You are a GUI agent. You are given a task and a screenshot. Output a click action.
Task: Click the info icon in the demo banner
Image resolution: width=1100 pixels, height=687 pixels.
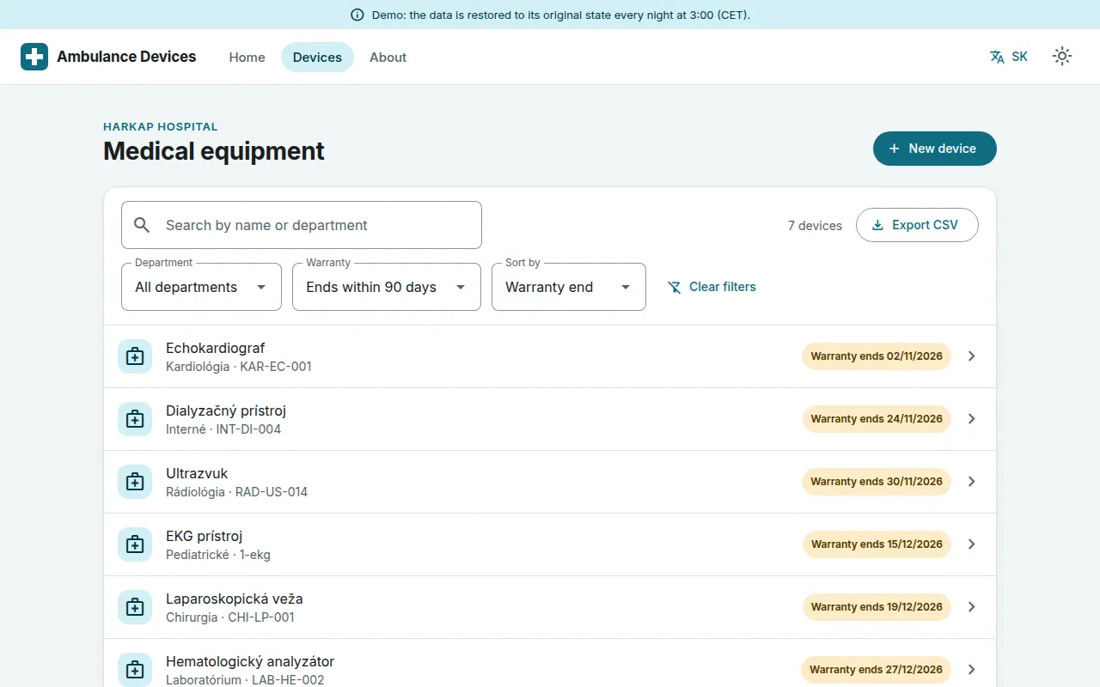coord(357,15)
